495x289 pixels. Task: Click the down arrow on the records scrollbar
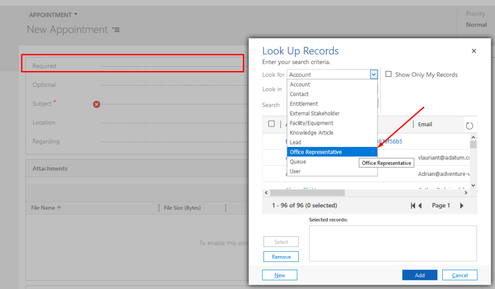473,186
